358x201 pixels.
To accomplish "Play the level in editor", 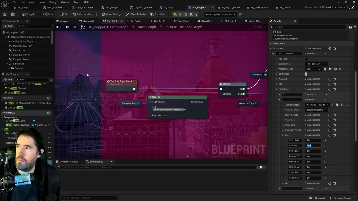I will [175, 14].
